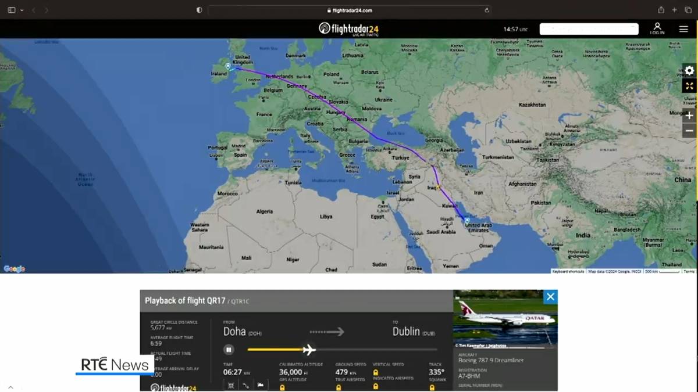Open the Safari share menu
Screen dimensions: 698x392
tap(661, 10)
